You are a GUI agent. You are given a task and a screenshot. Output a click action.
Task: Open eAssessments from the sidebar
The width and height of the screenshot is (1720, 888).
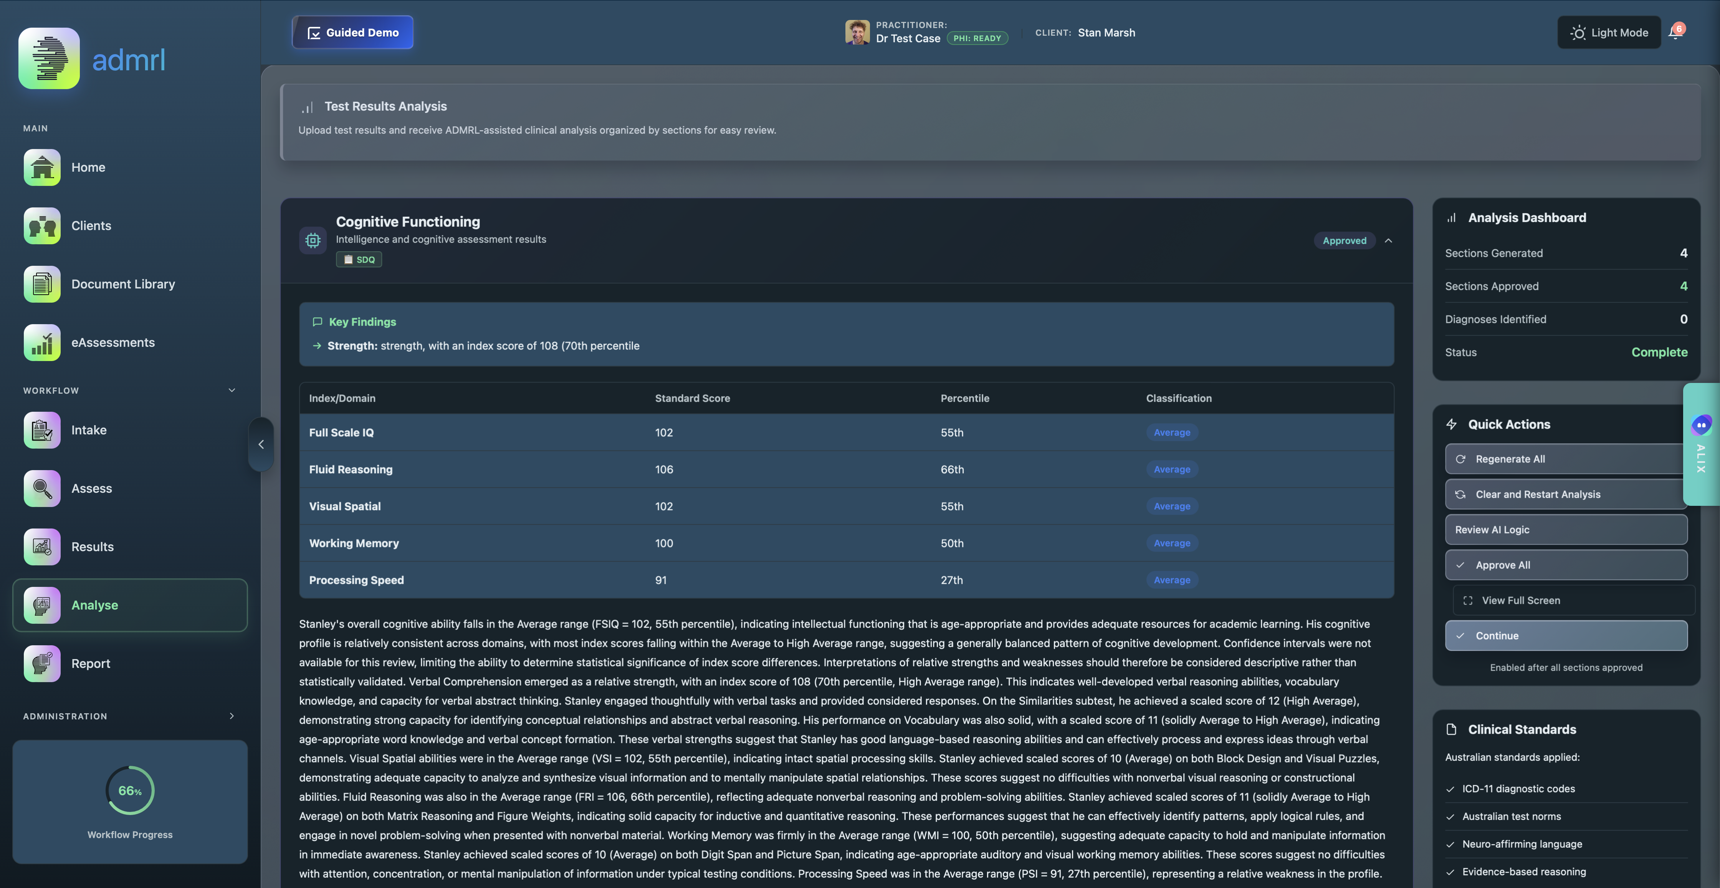coord(41,342)
